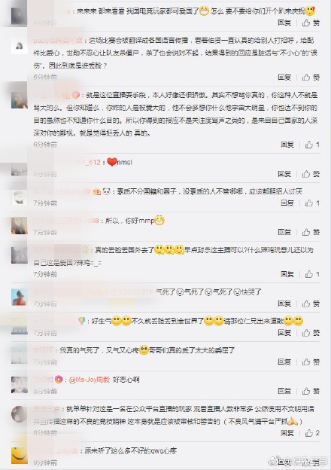
Task: Open avatar of 气死了 commenter
Action: point(20,298)
